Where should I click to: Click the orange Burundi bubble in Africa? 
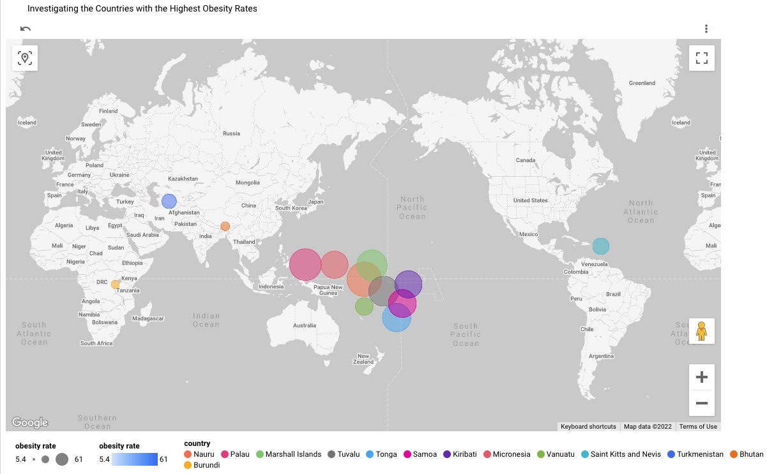(x=115, y=285)
